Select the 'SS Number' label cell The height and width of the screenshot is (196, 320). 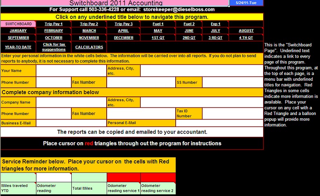tap(189, 82)
